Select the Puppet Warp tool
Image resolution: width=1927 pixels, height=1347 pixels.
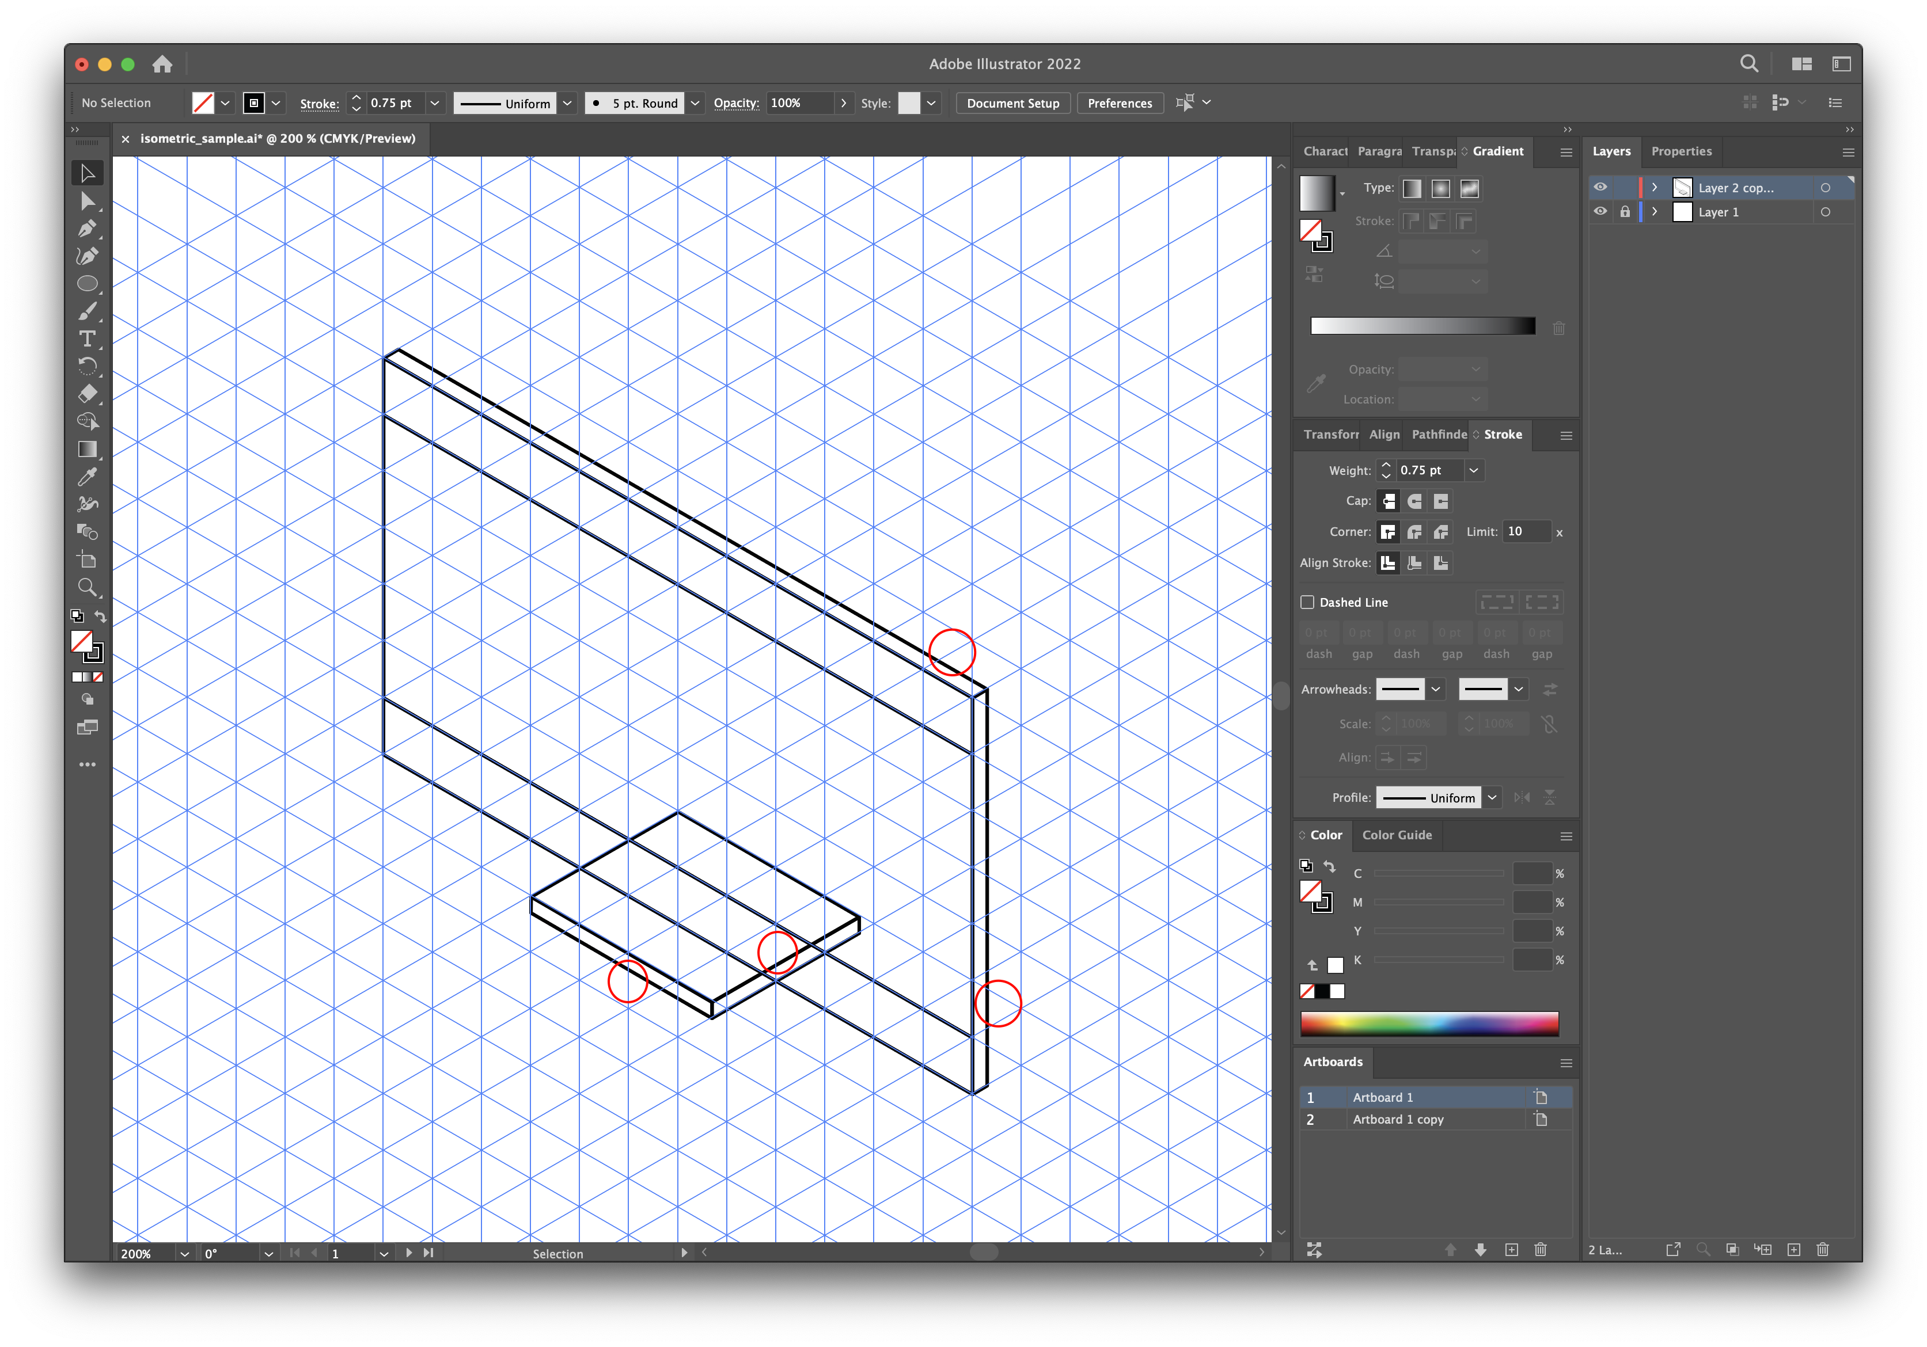88,504
